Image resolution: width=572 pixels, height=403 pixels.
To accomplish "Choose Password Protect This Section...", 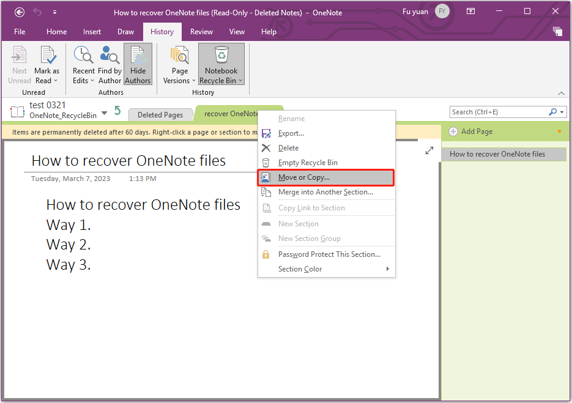I will tap(327, 254).
